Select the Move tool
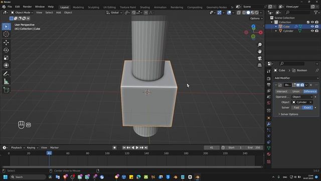 pos(6,43)
